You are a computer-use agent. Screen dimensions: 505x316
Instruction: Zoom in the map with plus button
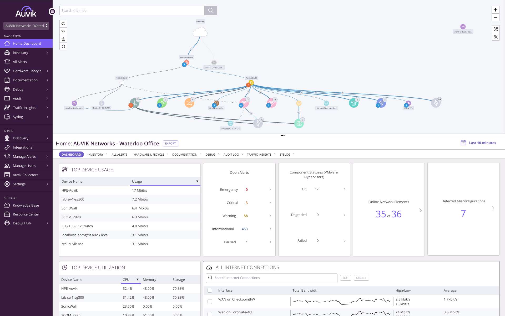[x=496, y=10]
